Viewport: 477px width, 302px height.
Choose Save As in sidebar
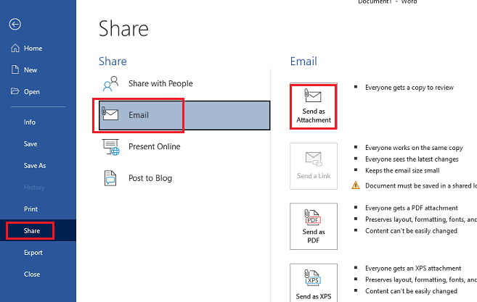[35, 166]
